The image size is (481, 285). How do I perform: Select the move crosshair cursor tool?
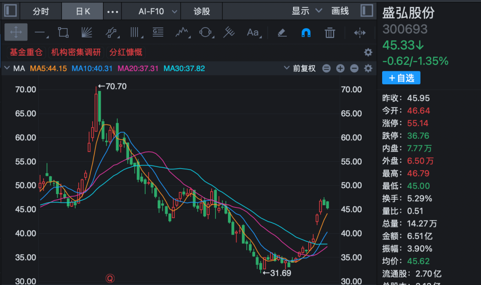pos(16,32)
